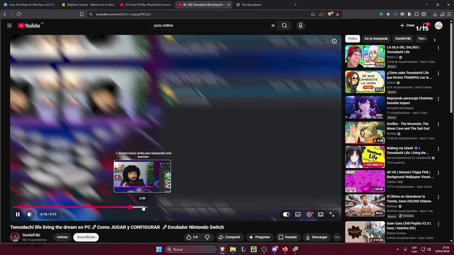Open the video info card icon

(334, 41)
